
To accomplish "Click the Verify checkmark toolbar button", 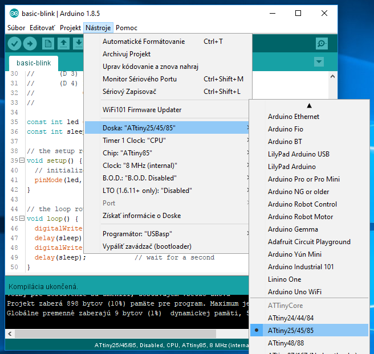I will click(x=15, y=44).
